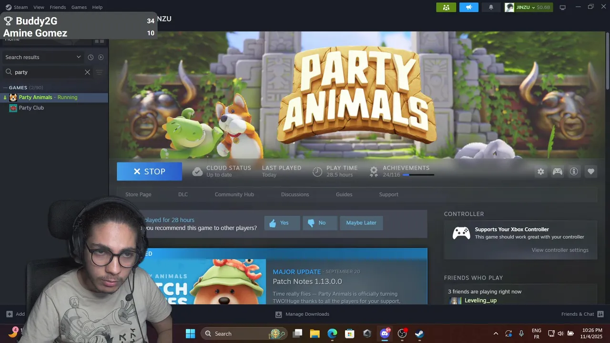Viewport: 610px width, 343px height.
Task: Open the Steam taskbar icon
Action: pos(419,333)
